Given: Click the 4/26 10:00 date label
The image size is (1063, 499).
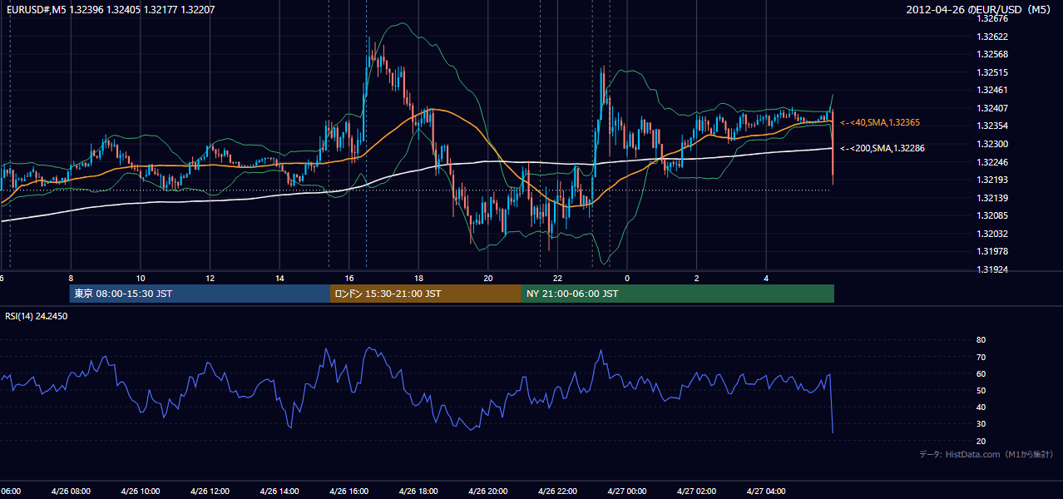Looking at the screenshot, I should pyautogui.click(x=140, y=491).
